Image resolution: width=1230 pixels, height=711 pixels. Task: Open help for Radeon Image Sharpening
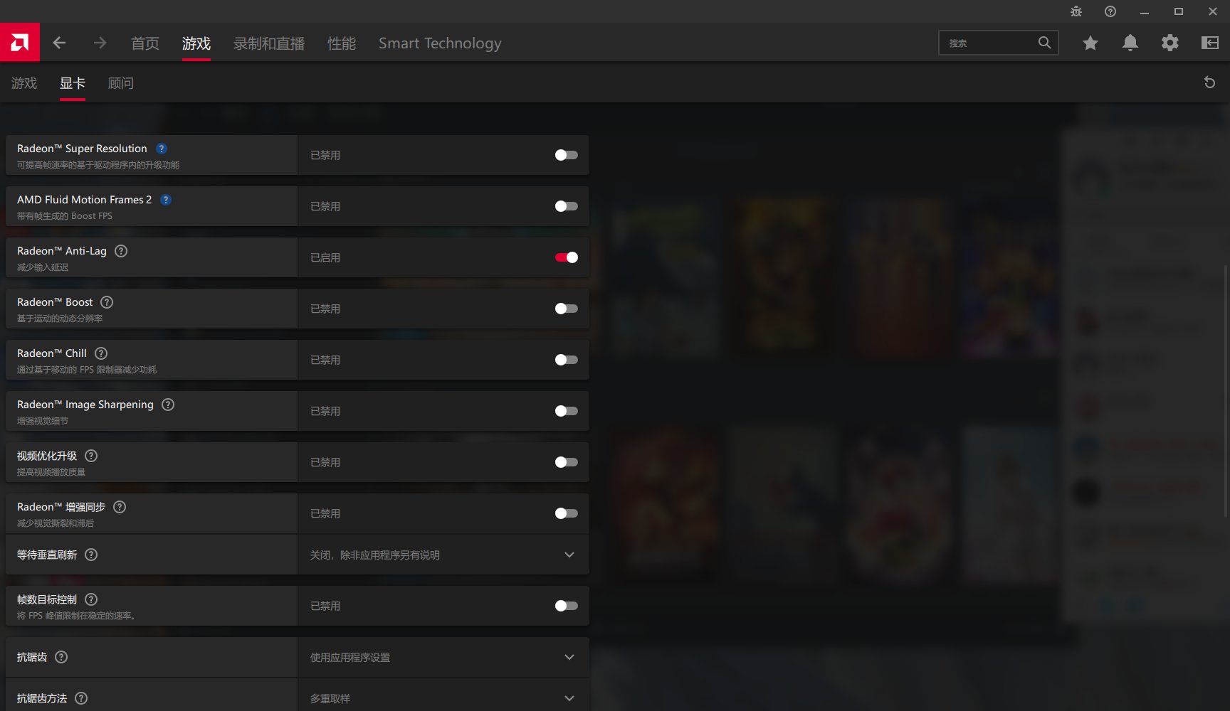click(x=168, y=405)
